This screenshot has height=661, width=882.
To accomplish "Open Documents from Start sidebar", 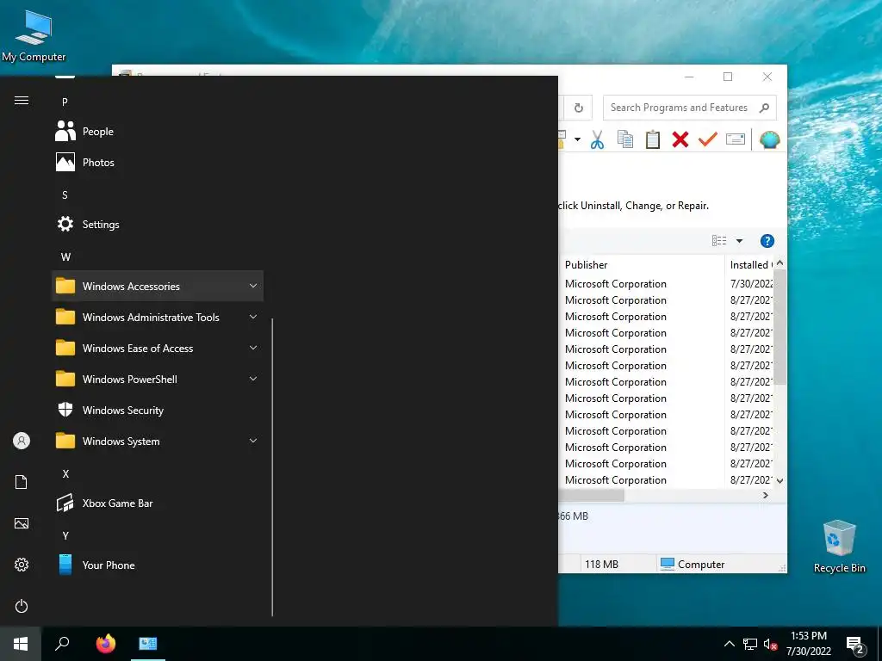I will (22, 482).
